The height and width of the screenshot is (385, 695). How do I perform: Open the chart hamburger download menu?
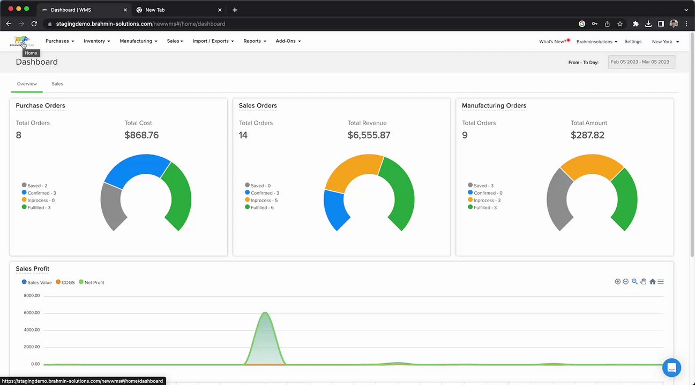[661, 282]
